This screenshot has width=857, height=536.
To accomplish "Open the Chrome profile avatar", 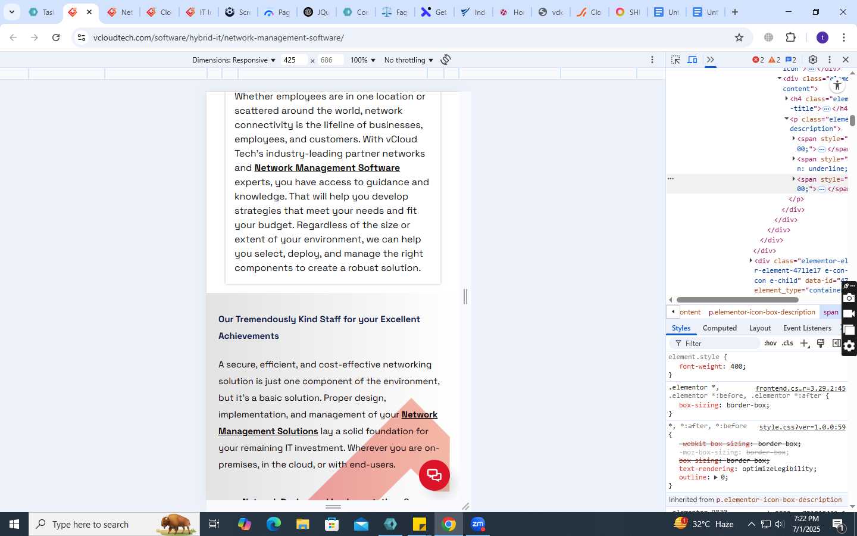I will [x=822, y=38].
